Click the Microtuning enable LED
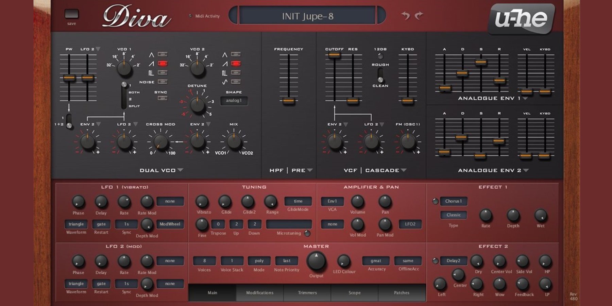 307,233
